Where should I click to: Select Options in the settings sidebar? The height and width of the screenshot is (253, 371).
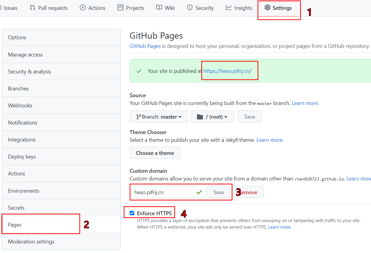click(61, 37)
